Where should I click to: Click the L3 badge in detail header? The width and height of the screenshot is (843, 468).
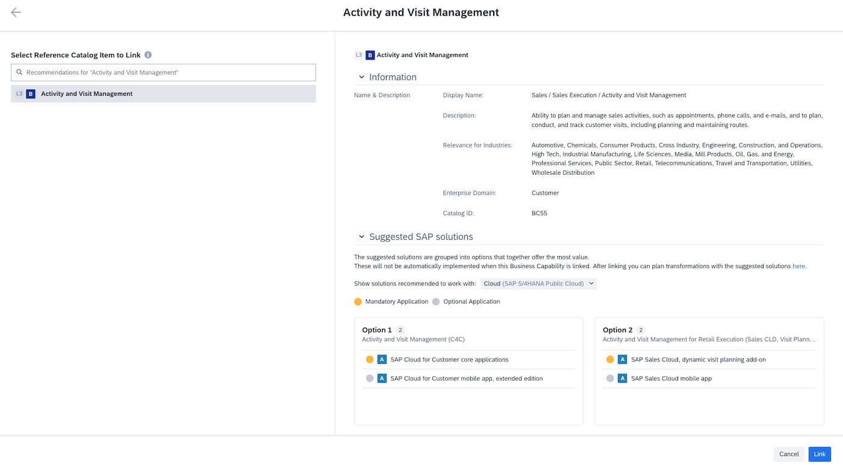point(359,55)
